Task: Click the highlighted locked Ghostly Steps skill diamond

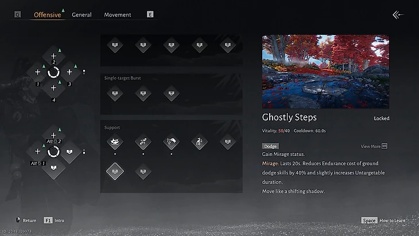Action: (115, 171)
